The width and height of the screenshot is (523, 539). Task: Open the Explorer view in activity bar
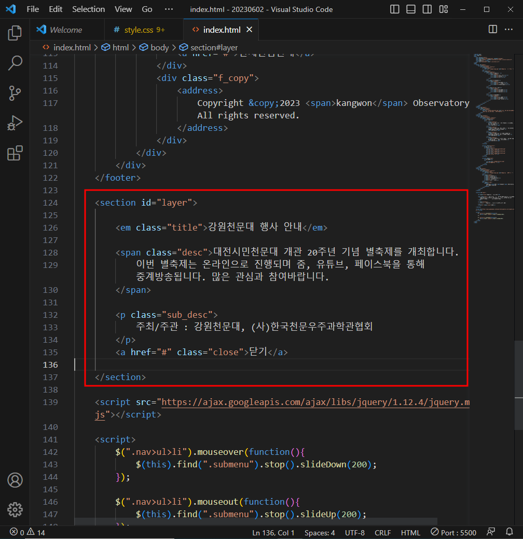coord(15,33)
